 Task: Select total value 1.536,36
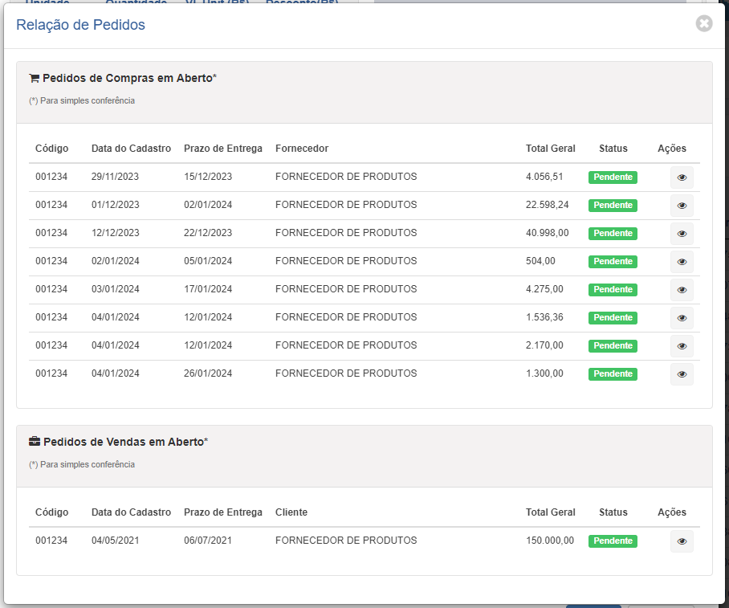[x=544, y=316]
